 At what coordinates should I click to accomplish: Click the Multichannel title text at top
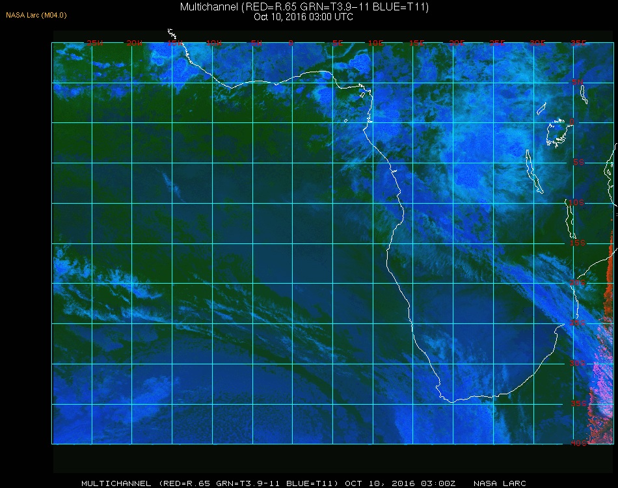coord(304,7)
